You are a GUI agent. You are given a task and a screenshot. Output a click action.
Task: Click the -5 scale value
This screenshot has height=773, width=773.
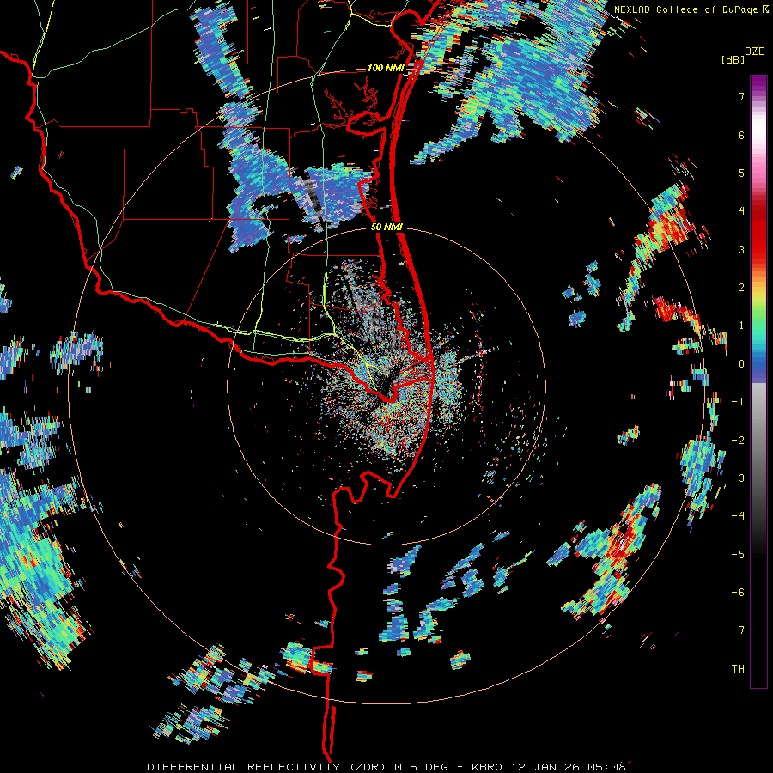click(738, 554)
